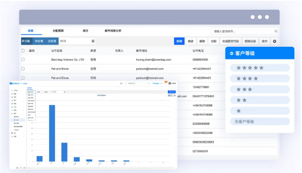Click the 删除 button
The height and width of the screenshot is (173, 302).
[202, 41]
